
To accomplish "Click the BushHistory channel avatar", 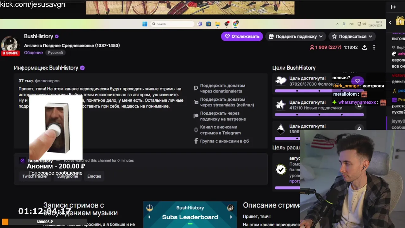I will 10,44.
